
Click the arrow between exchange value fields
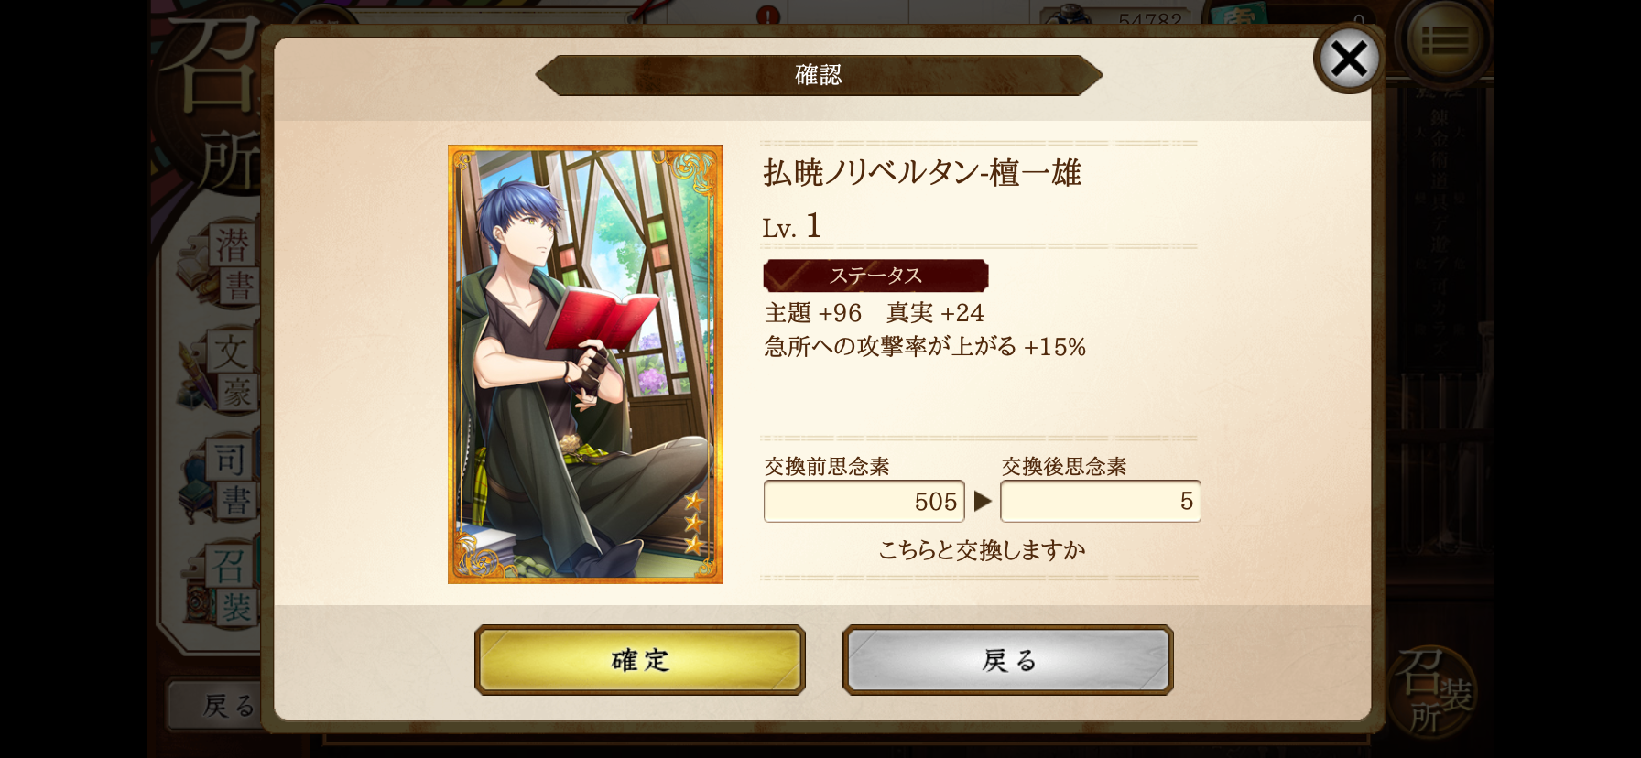click(x=983, y=501)
